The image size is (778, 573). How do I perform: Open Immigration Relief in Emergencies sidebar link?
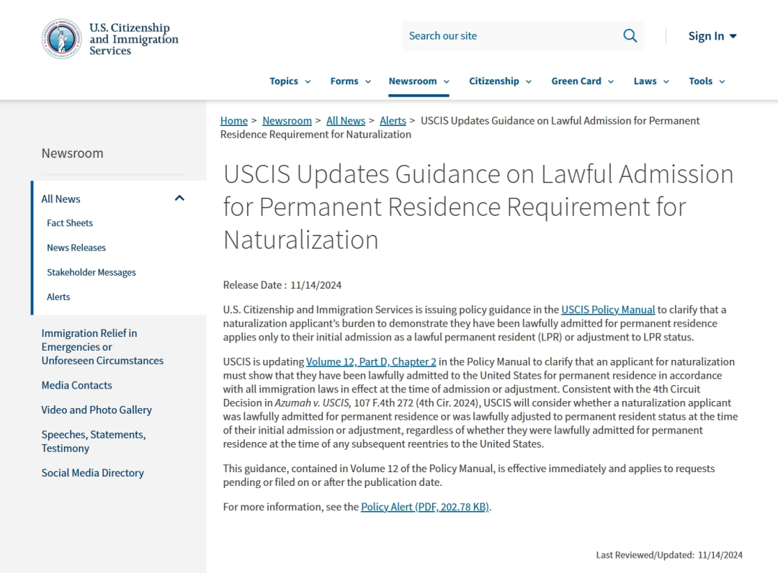click(102, 347)
